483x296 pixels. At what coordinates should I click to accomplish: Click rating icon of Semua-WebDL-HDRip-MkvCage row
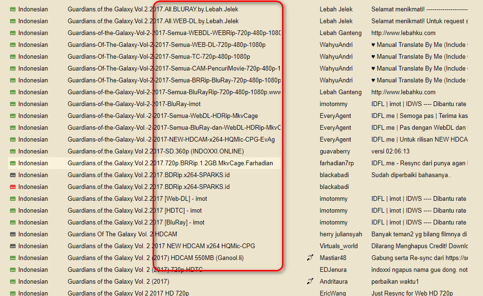click(x=13, y=116)
